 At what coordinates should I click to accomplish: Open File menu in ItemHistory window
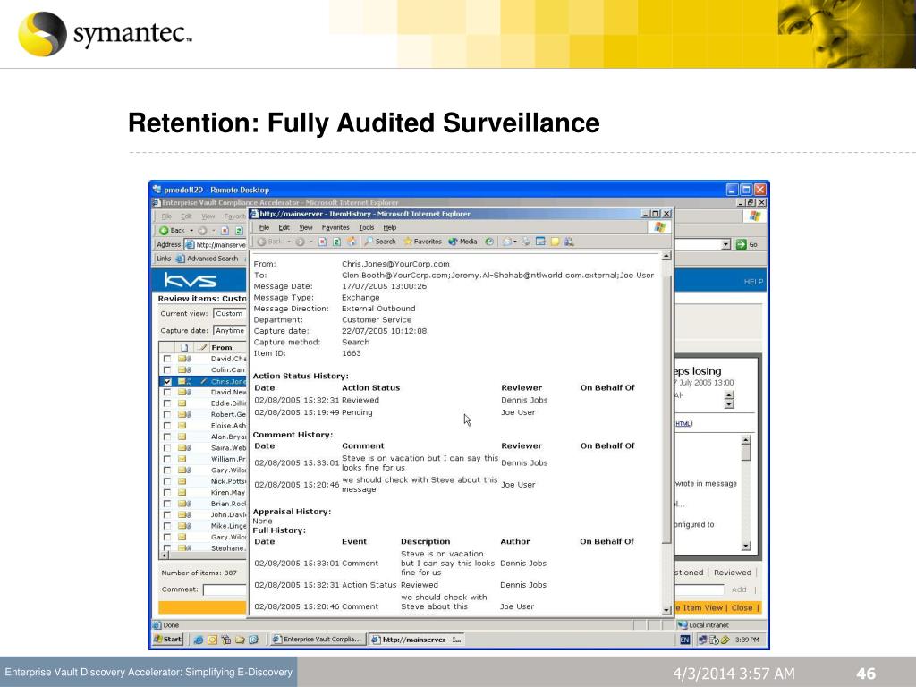[264, 228]
